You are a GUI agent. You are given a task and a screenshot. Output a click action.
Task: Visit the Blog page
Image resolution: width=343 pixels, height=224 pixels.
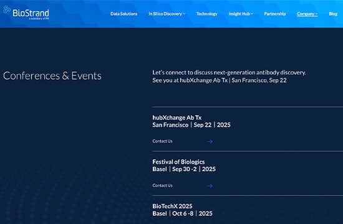pyautogui.click(x=333, y=14)
